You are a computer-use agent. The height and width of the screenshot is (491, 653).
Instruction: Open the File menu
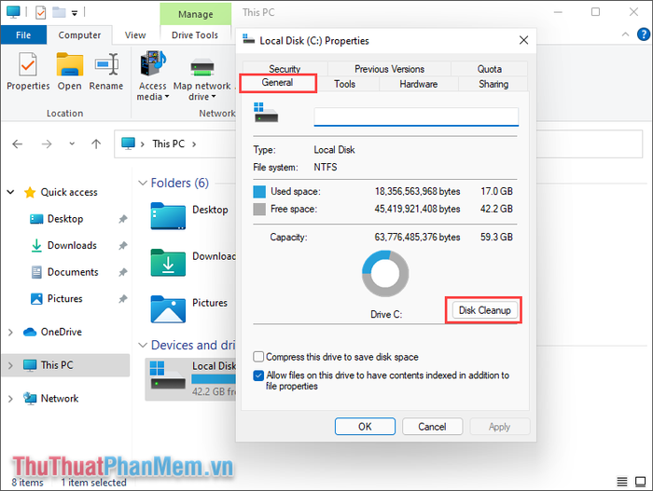23,35
